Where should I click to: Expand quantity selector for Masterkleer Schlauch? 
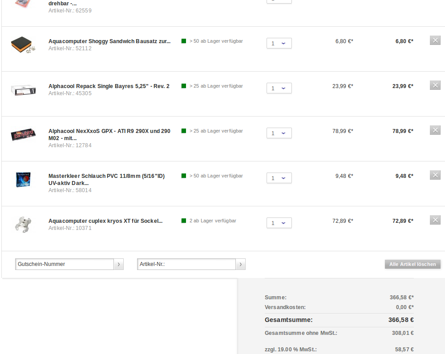coord(279,178)
